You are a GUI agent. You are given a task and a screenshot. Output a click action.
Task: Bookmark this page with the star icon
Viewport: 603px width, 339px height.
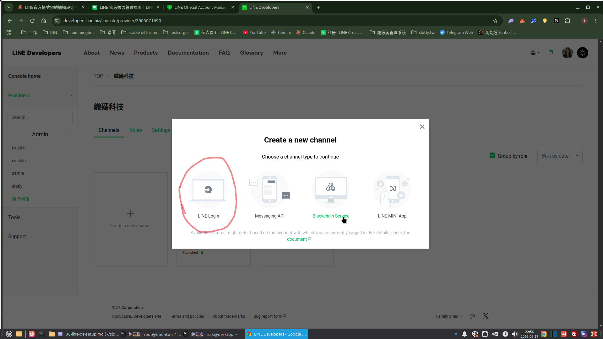(495, 21)
